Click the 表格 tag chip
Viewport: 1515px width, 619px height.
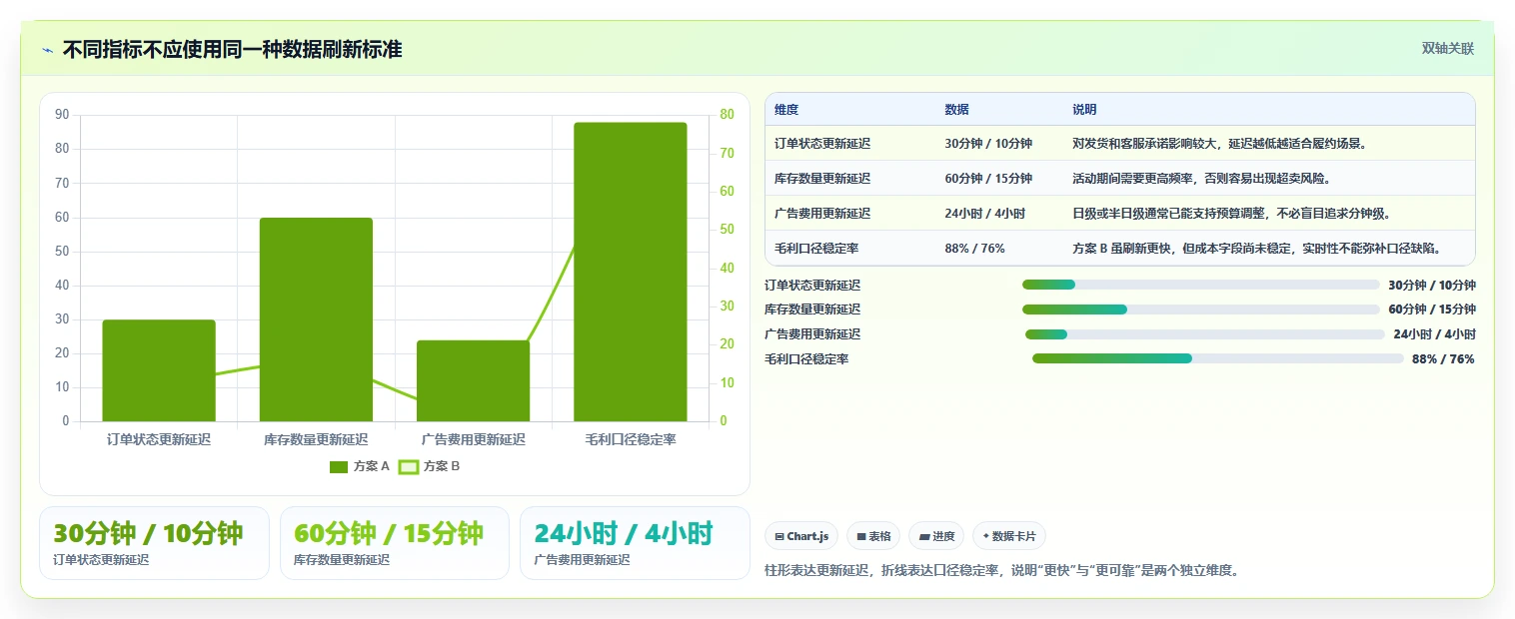coord(873,536)
